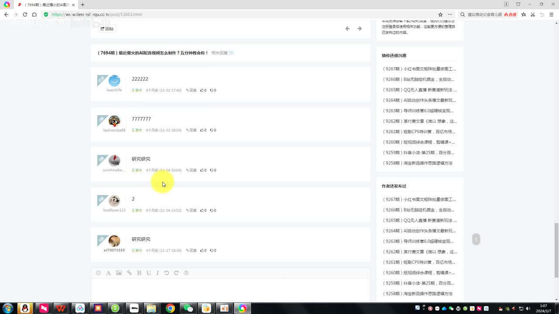Expand the address bar more options ellipsis
This screenshot has width=559, height=314.
tap(450, 14)
